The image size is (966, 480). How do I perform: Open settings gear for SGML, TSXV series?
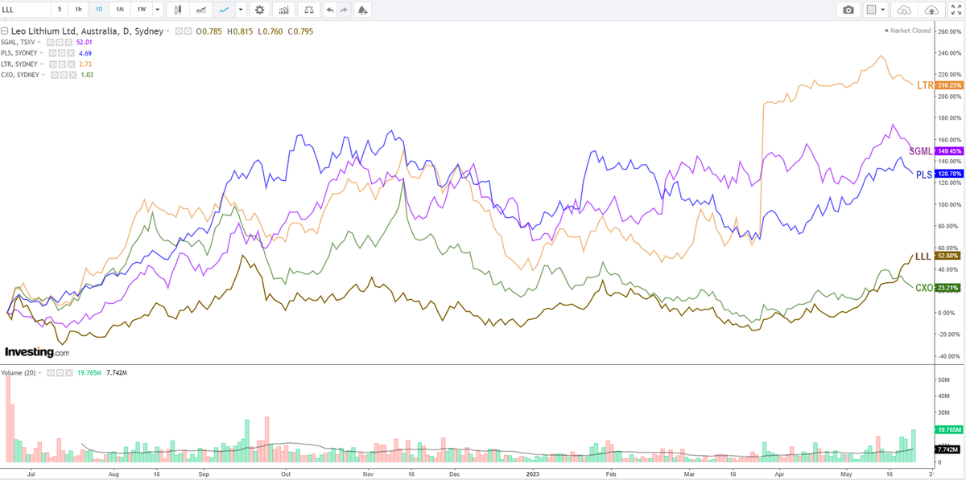point(60,42)
